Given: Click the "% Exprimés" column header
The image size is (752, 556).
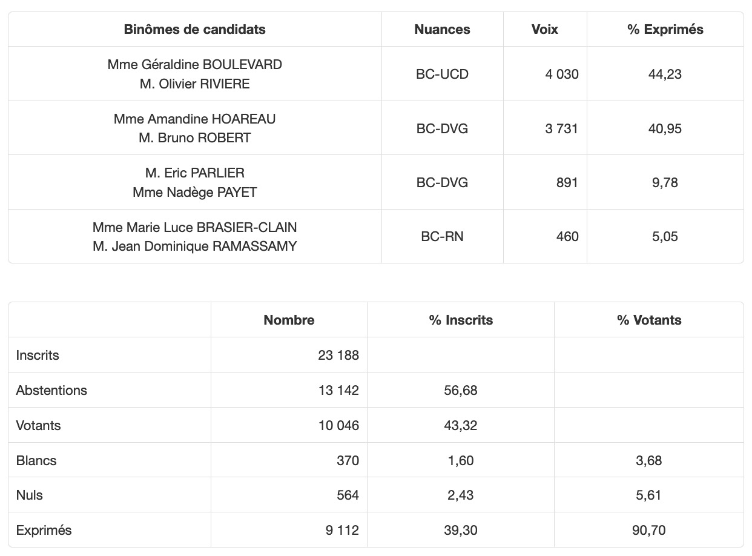Looking at the screenshot, I should tap(665, 29).
